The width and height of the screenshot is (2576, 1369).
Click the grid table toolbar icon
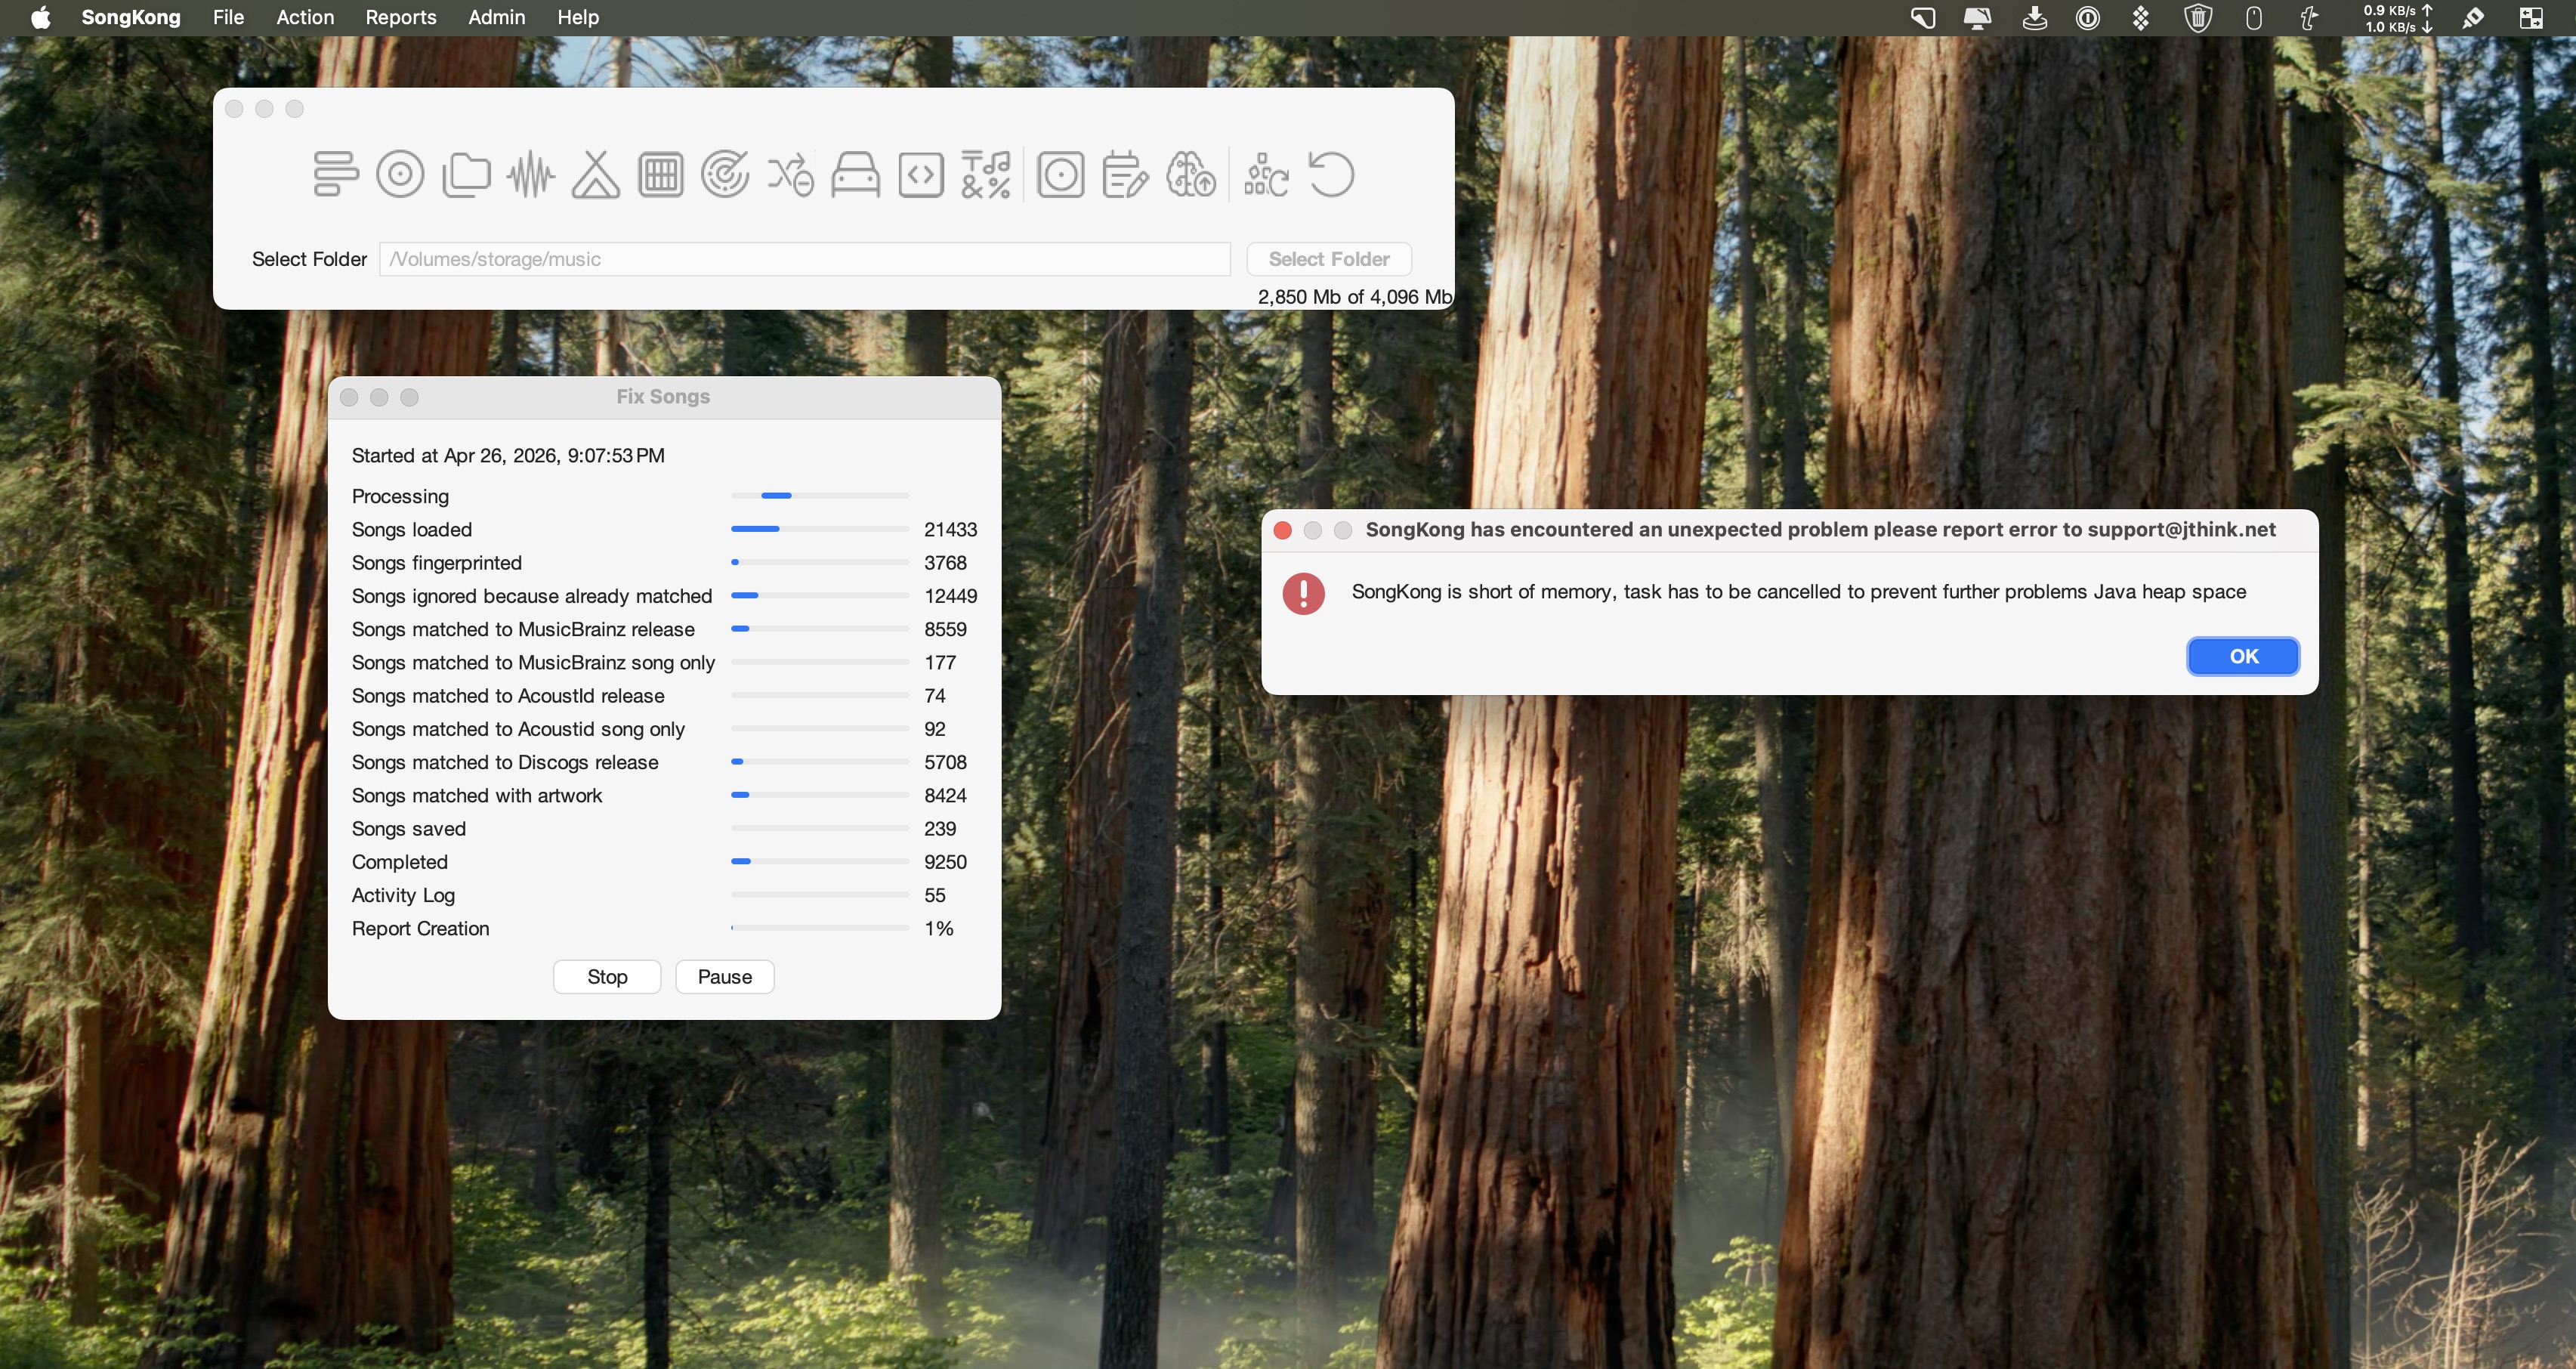(660, 175)
